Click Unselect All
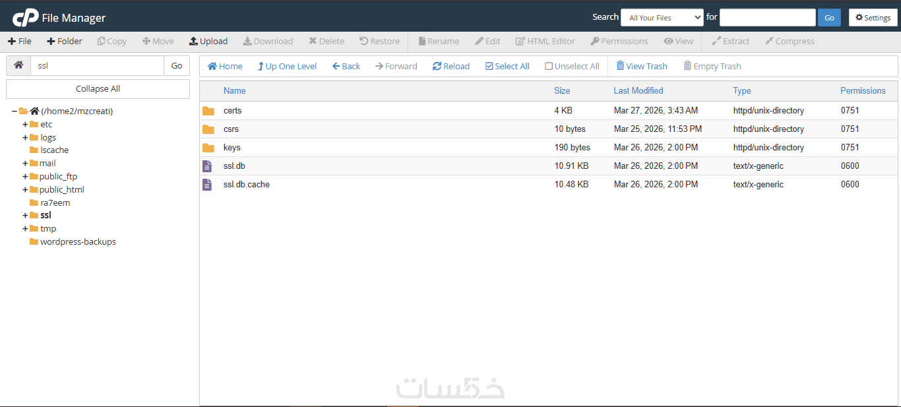Screen dimensions: 901x407 (572, 66)
